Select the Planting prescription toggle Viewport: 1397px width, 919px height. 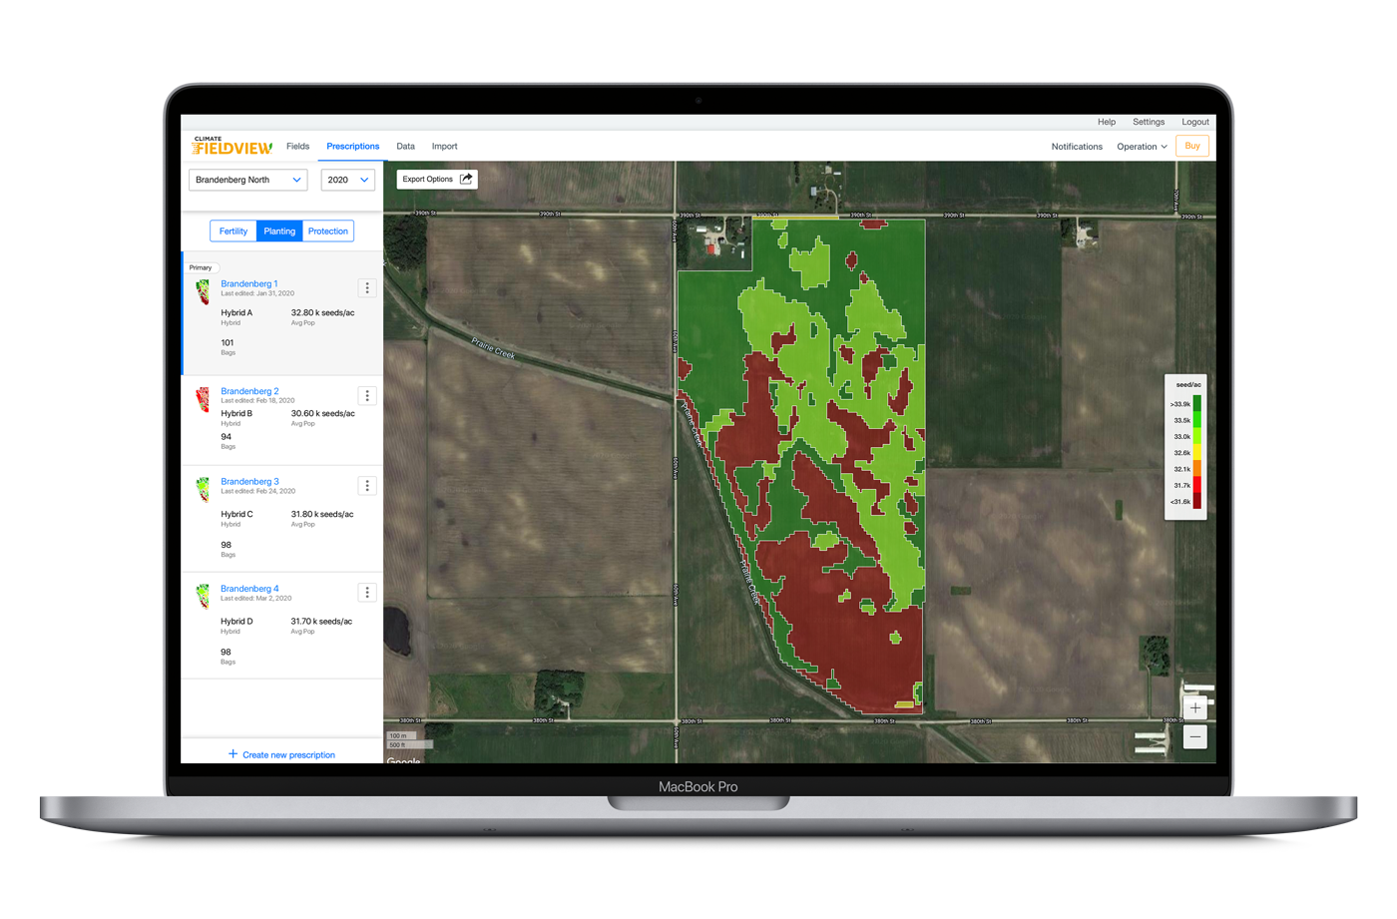[x=279, y=231]
